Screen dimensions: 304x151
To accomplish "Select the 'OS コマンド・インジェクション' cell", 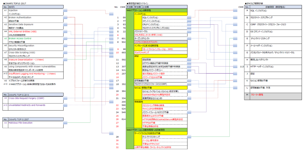I will 276,32.
